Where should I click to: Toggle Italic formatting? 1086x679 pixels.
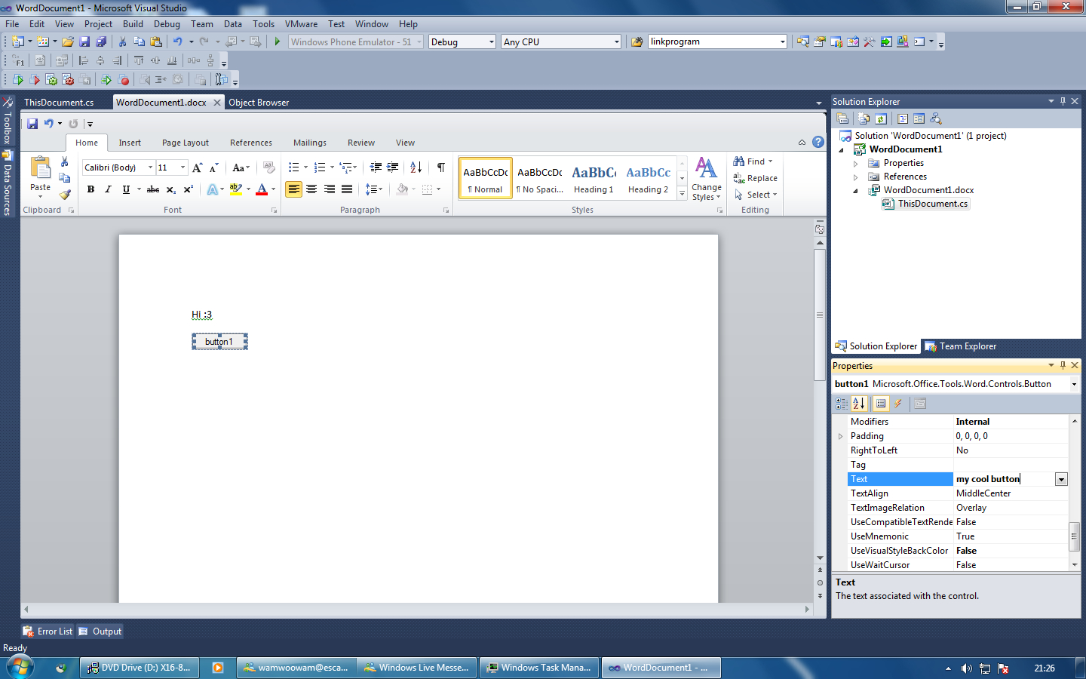pos(108,189)
